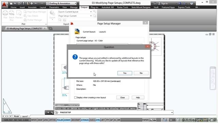Switch to the Parametric ribbon tab
This screenshot has height=123, width=218.
54,7
